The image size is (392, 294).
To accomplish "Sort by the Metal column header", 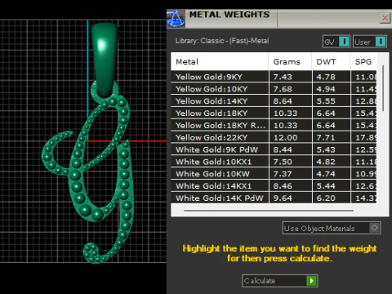I will [x=220, y=62].
